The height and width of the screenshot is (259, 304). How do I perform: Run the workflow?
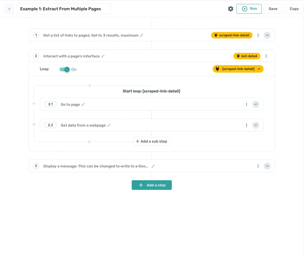tap(249, 9)
